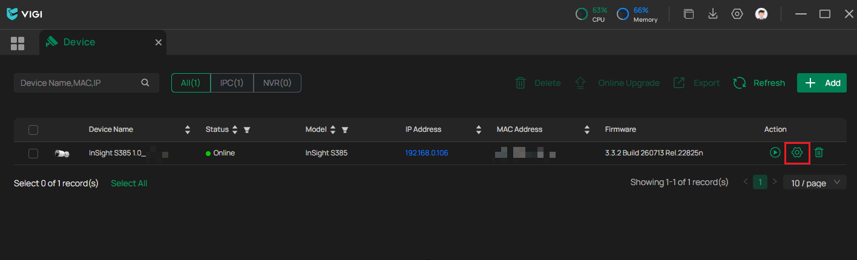This screenshot has width=857, height=260.
Task: Click the Add device button
Action: [822, 83]
